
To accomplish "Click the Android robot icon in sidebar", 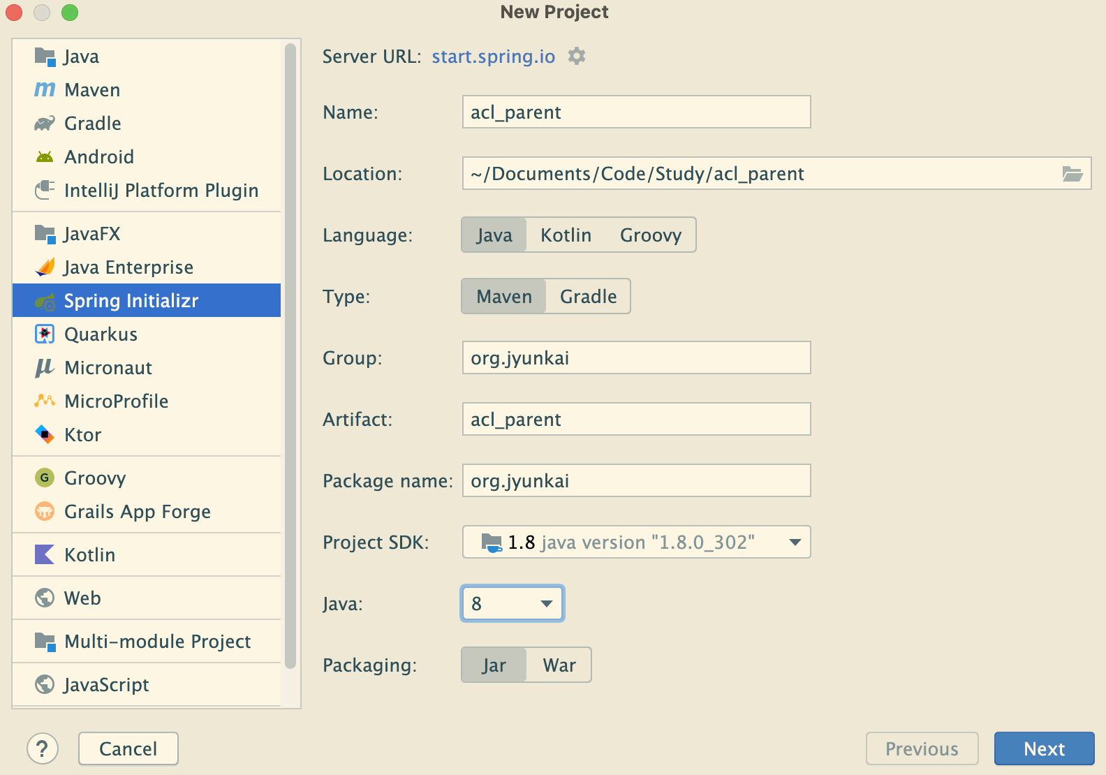I will point(45,157).
